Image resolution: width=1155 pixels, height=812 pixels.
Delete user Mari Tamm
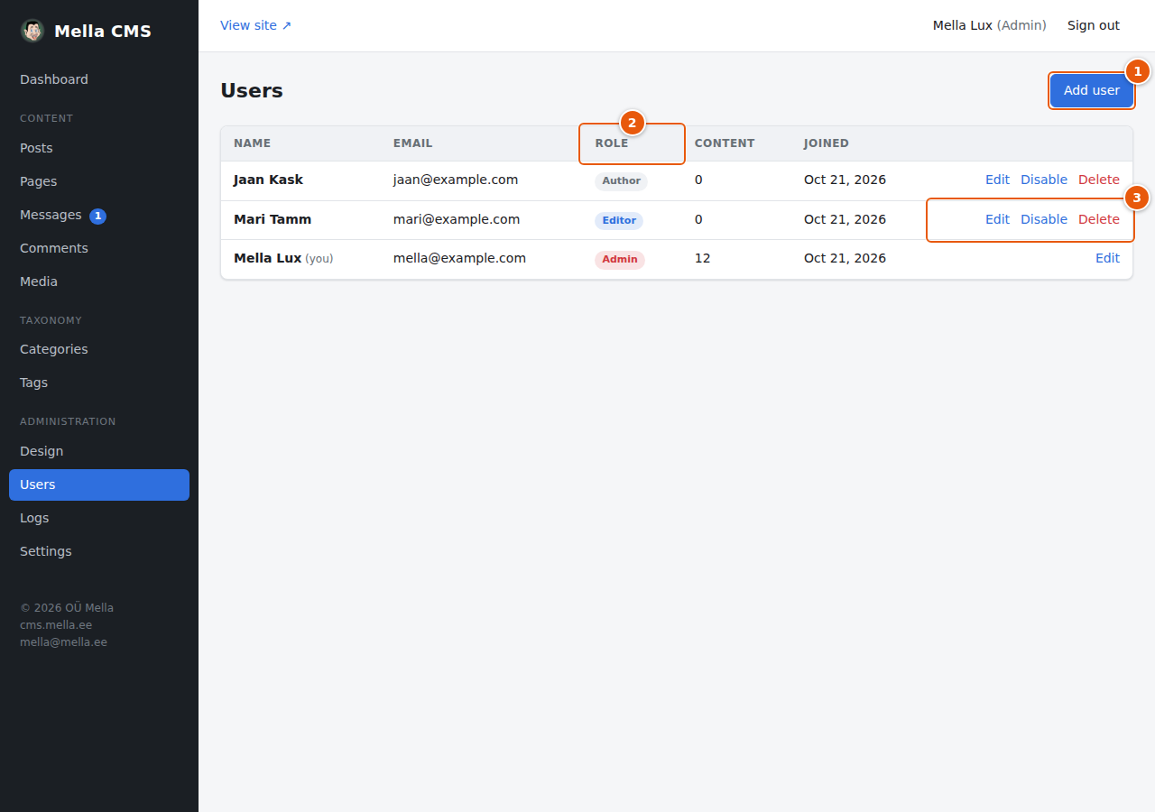[1099, 219]
